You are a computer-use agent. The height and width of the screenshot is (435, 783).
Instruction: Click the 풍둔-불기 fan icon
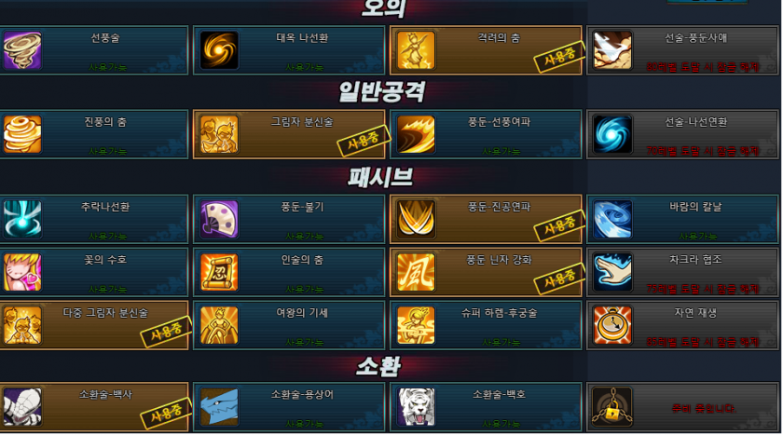(219, 219)
